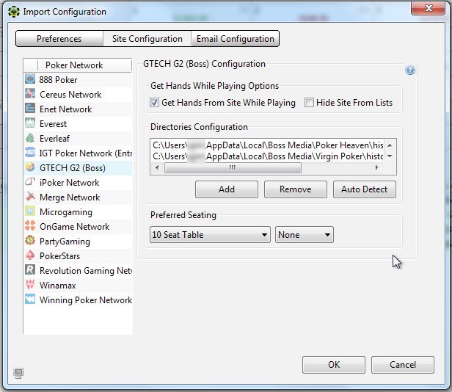452x392 pixels.
Task: Enable Hide Site From Lists checkbox
Action: pyautogui.click(x=309, y=103)
